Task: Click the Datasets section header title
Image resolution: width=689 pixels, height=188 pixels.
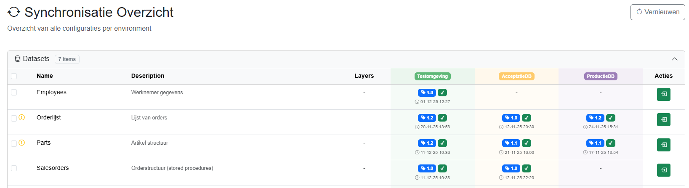Action: point(36,59)
